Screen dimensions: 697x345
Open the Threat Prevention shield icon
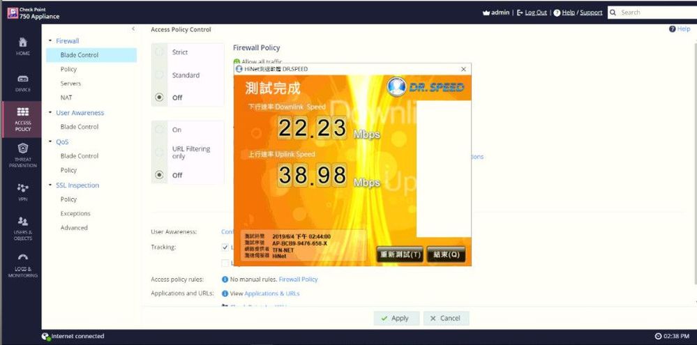(22, 148)
